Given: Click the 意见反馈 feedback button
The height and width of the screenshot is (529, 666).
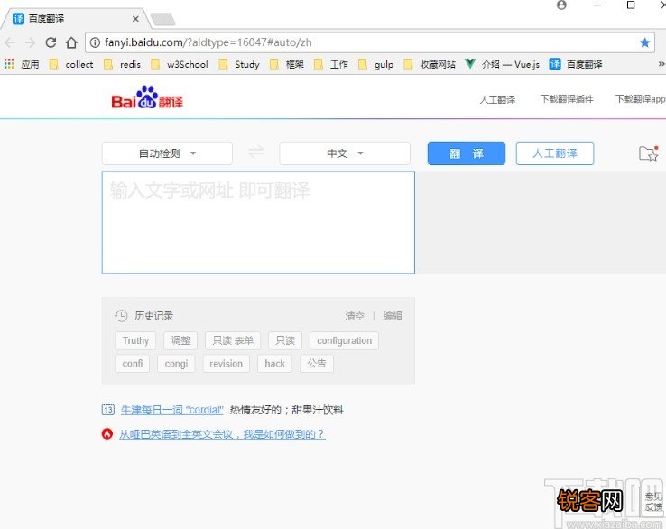Looking at the screenshot, I should click(653, 502).
